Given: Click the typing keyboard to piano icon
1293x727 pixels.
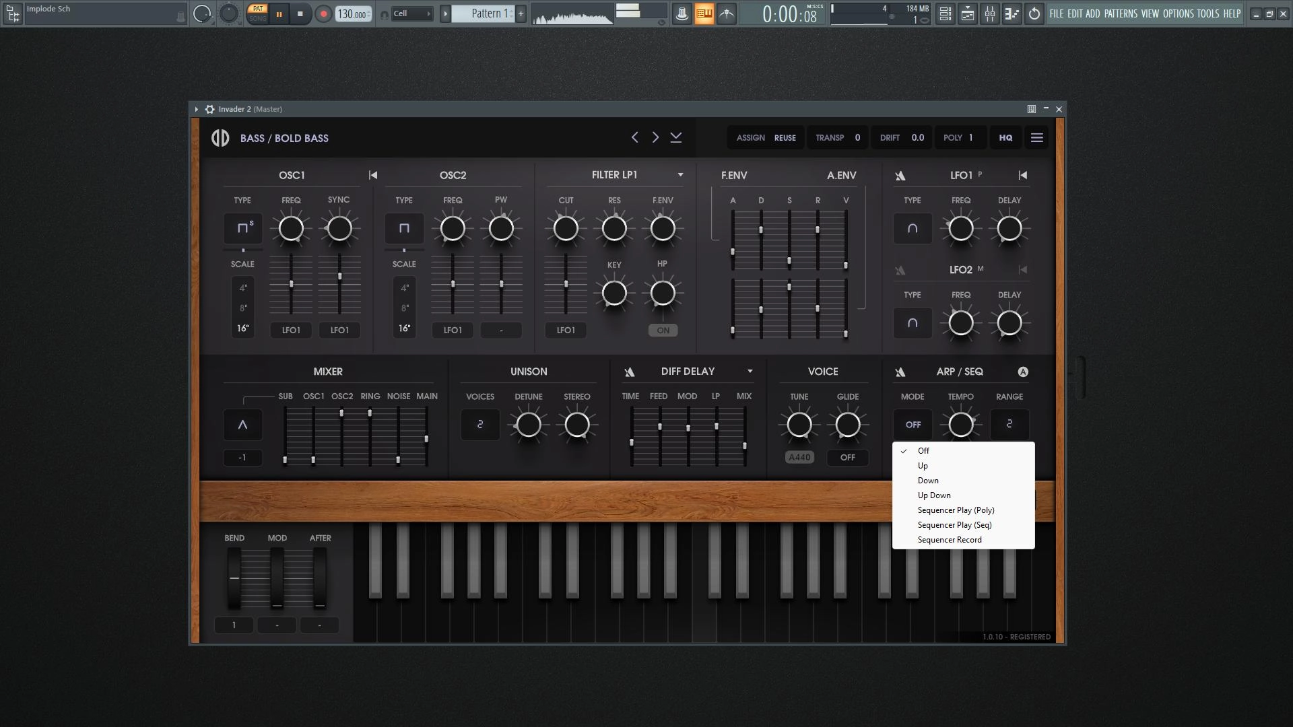Looking at the screenshot, I should (x=704, y=13).
